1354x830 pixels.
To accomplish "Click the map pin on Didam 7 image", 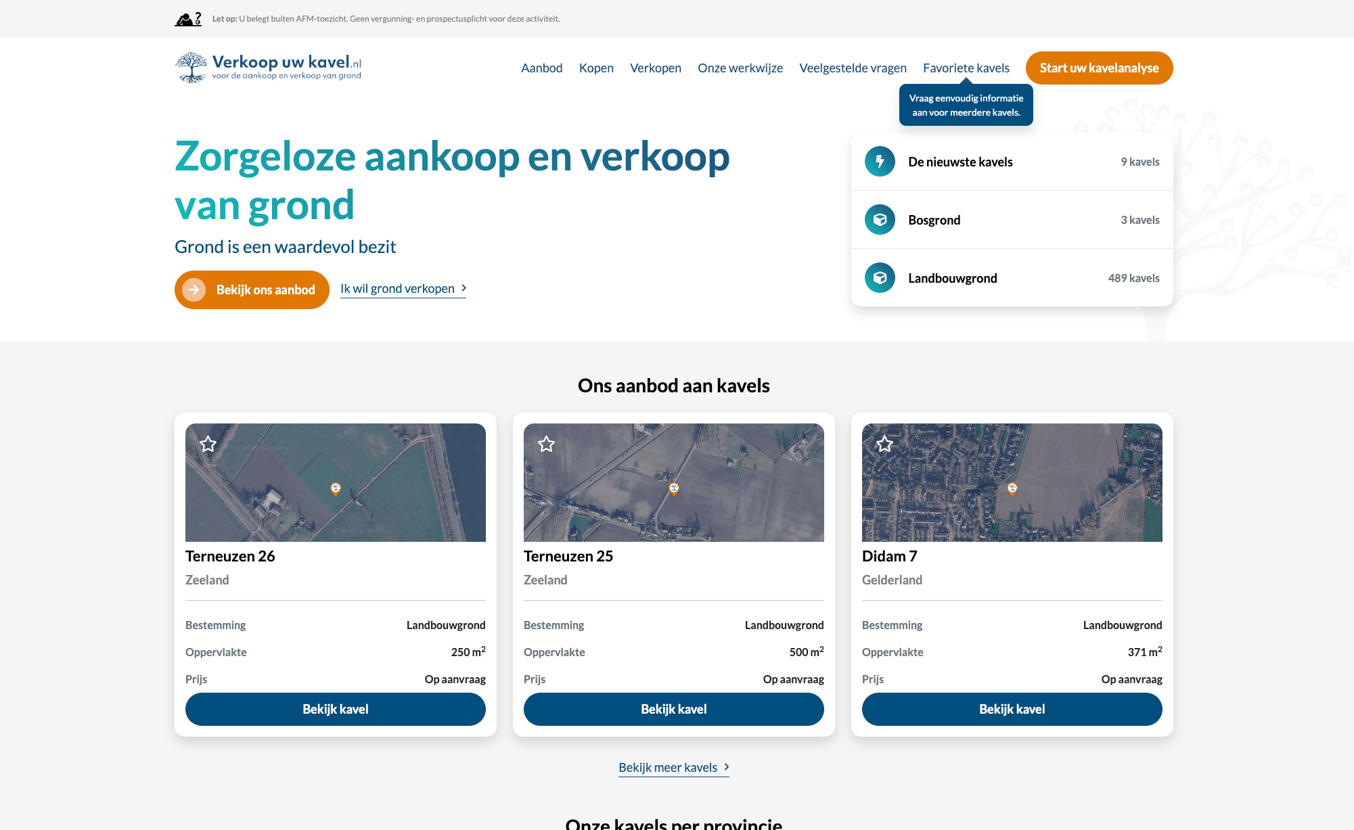I will pyautogui.click(x=1012, y=488).
